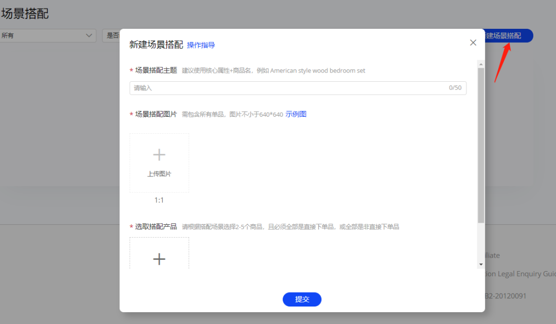Click the scrollbar up arrow in the dialog
This screenshot has height=324, width=556.
pos(481,64)
